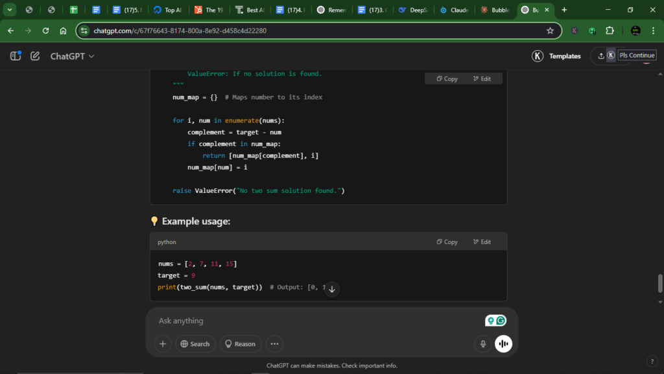The height and width of the screenshot is (374, 664).
Task: Copy the two_sum example code
Action: coord(447,241)
